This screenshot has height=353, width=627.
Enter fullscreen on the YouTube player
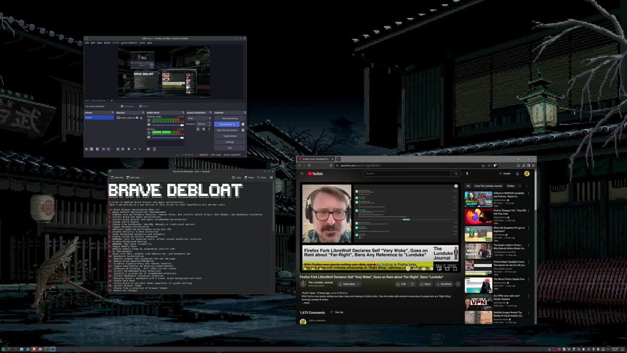click(455, 269)
